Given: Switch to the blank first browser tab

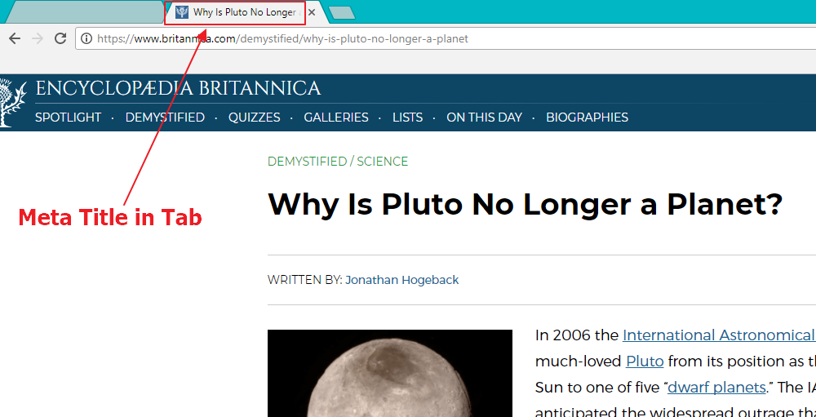Looking at the screenshot, I should point(83,12).
